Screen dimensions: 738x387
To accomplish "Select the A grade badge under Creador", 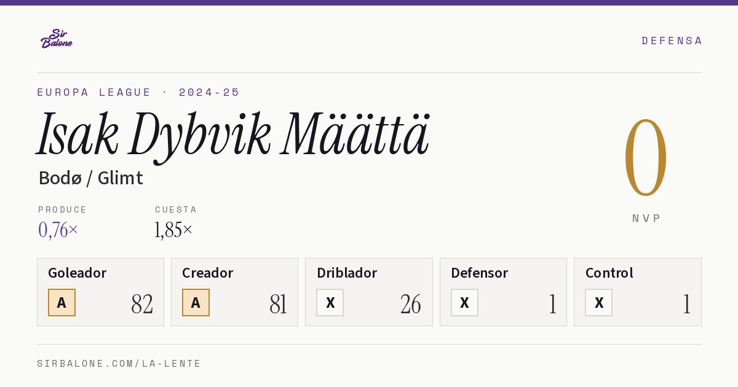I will point(196,302).
